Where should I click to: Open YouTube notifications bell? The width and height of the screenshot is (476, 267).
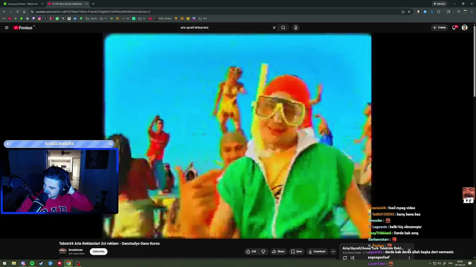click(x=454, y=27)
